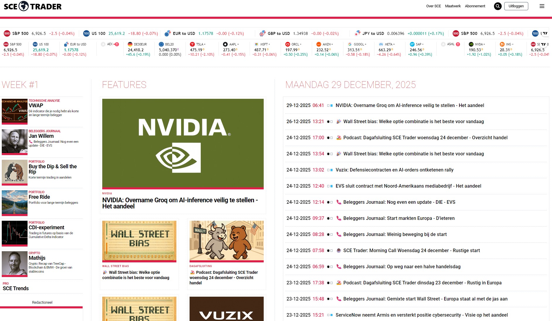Click the META ticker icon
This screenshot has width=552, height=321.
coord(381,44)
